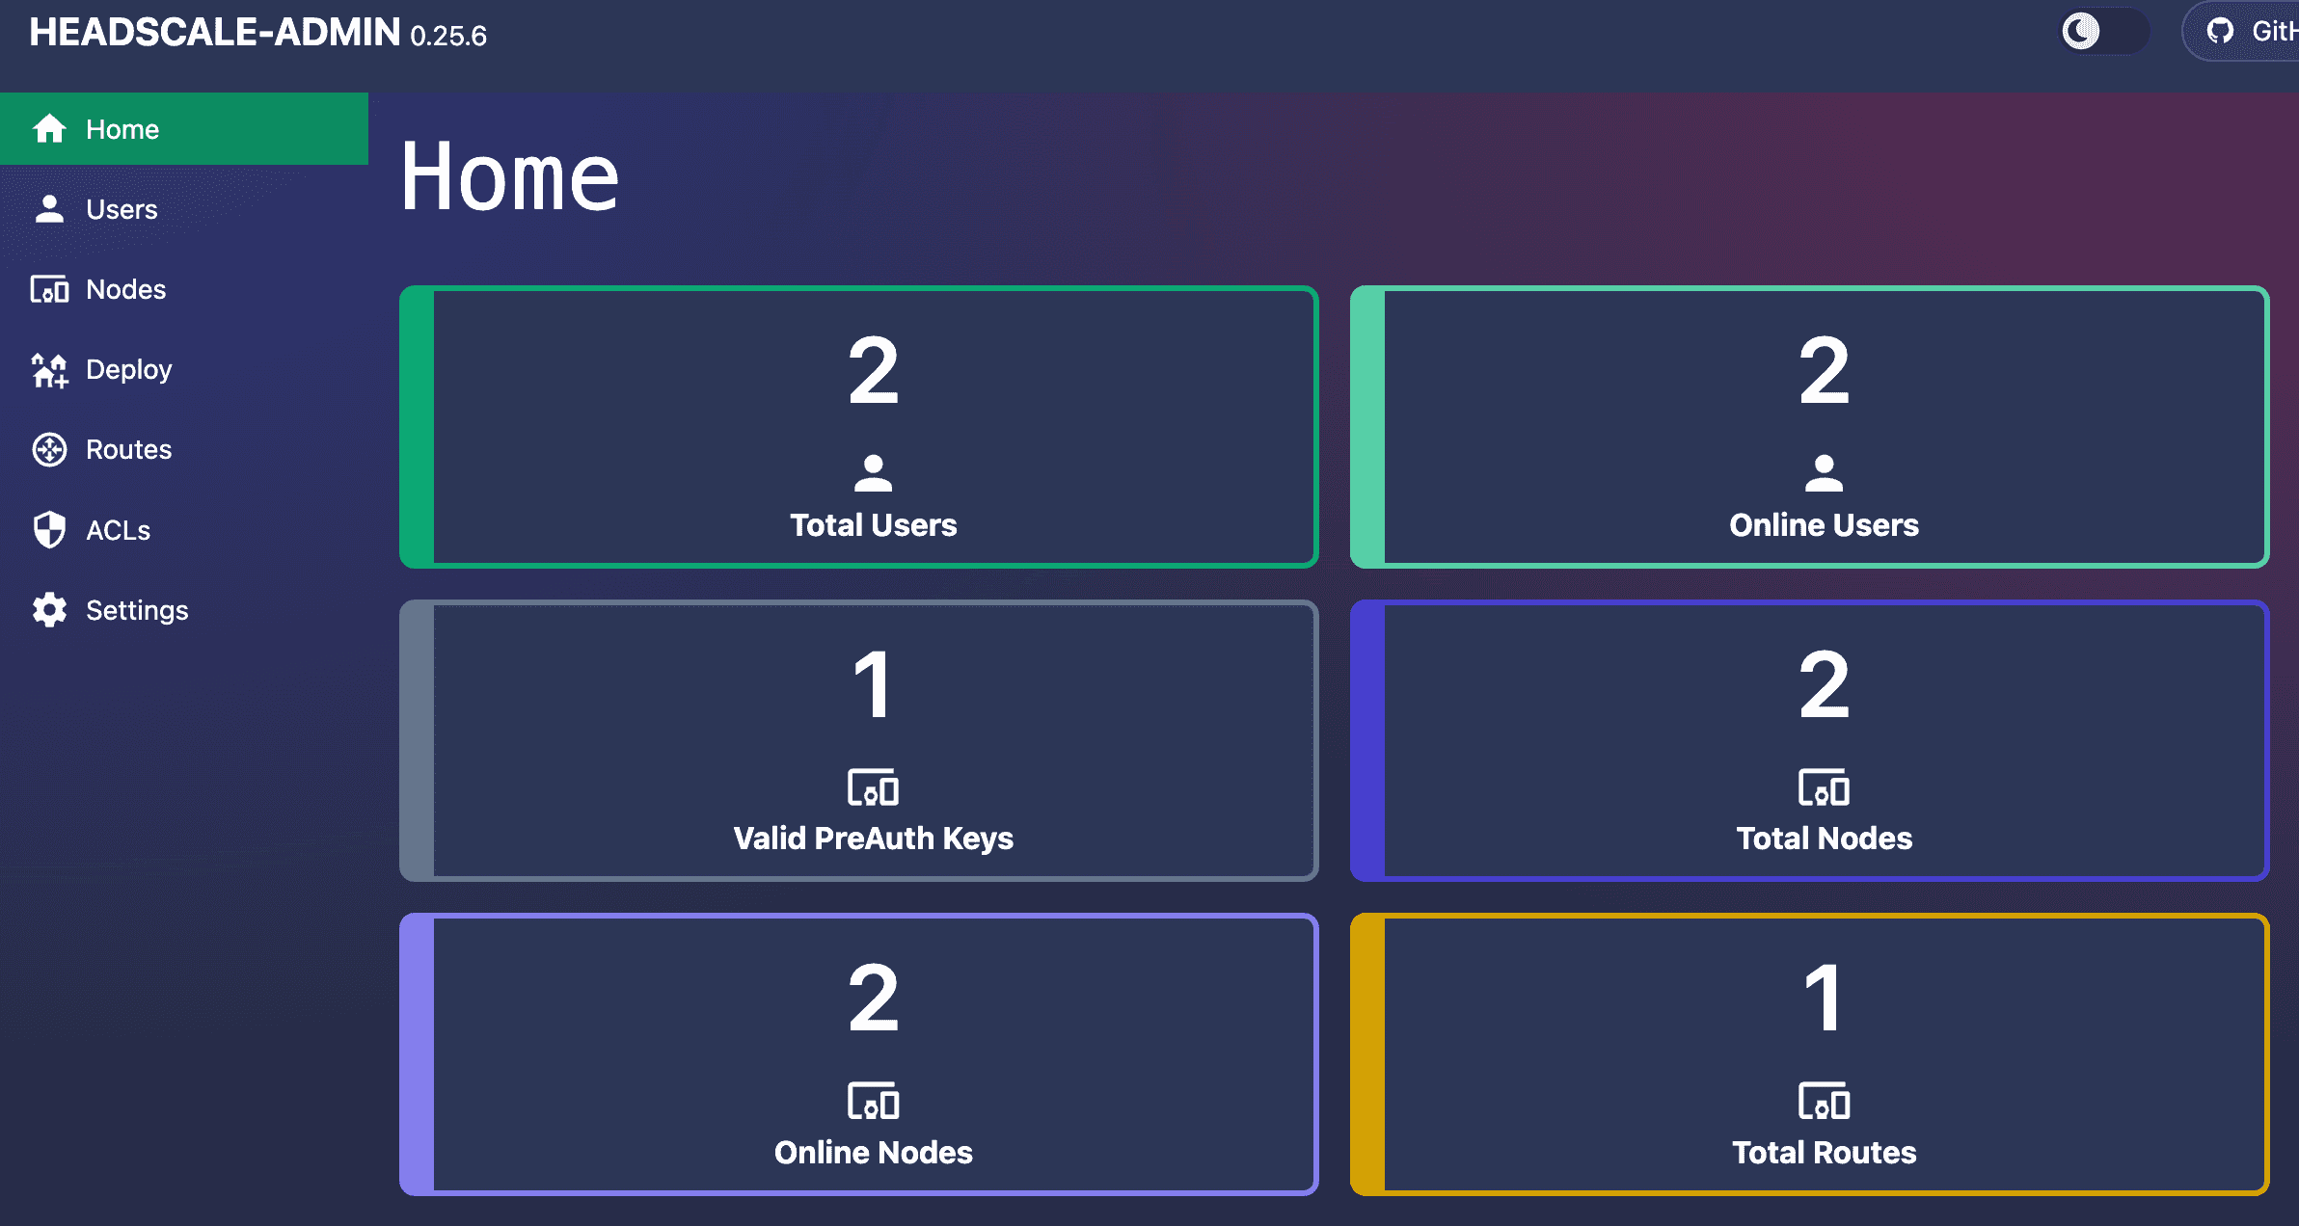Open the Deploy menu label
The width and height of the screenshot is (2299, 1226).
click(128, 370)
